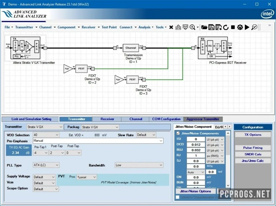Screen dimensions: 276x206
Task: Open the zoom options arrow beside magnifier
Action: pos(197,27)
